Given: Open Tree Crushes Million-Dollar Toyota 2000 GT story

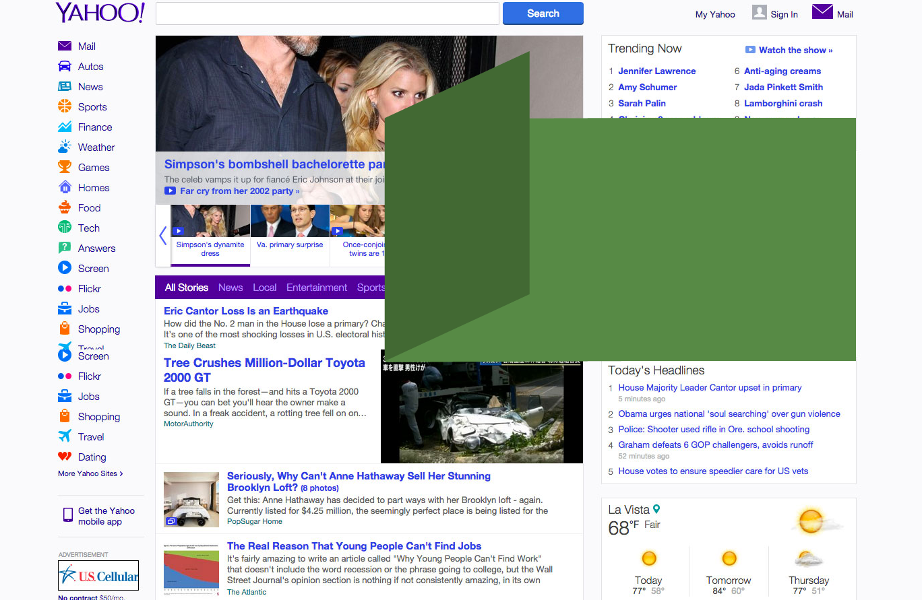Looking at the screenshot, I should (264, 370).
